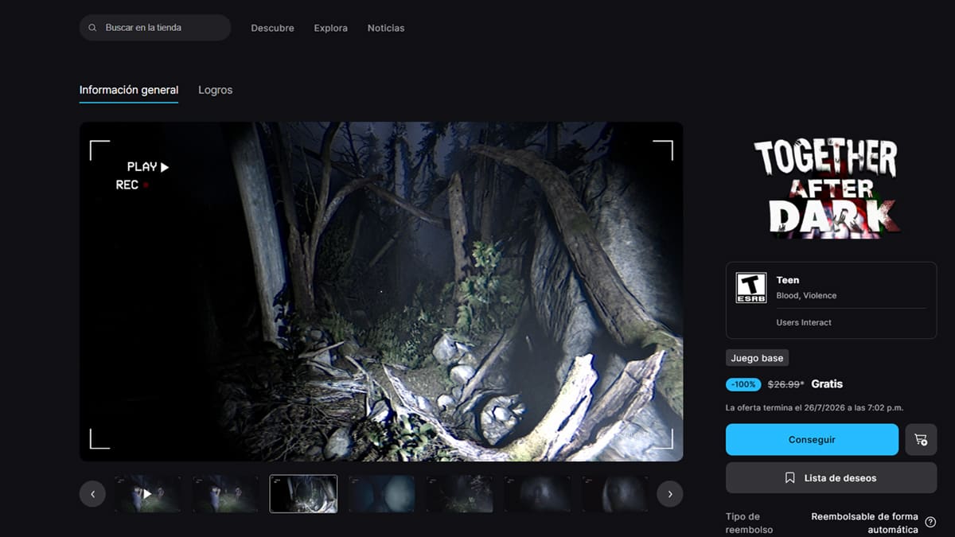Click the strikethrough $26.99 price
The image size is (955, 537).
click(x=785, y=384)
